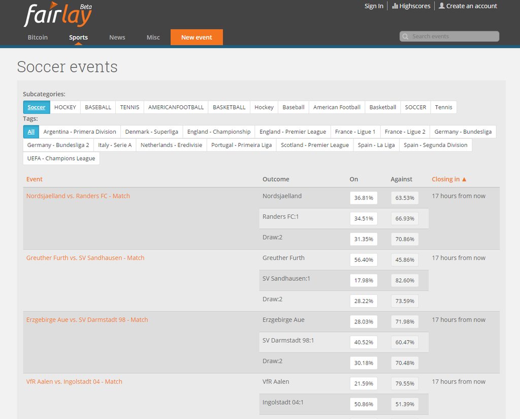
Task: Select the uppercase SOCCER subcategory
Action: 415,107
